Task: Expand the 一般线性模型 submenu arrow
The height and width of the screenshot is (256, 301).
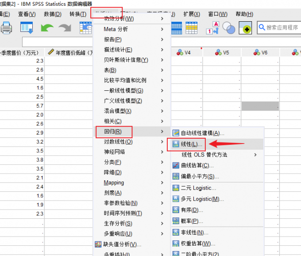Action: pos(162,90)
